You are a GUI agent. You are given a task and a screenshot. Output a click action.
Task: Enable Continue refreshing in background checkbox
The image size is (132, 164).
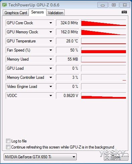(8, 147)
